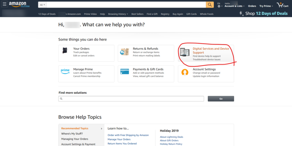
Task: Click the Find more solutions field
Action: (x=131, y=99)
